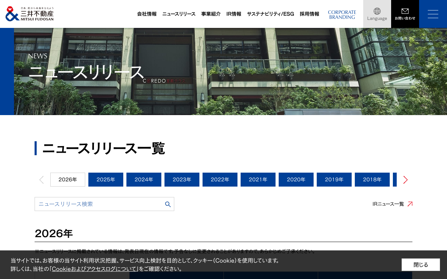This screenshot has height=279, width=447.
Task: Show next years with the red arrow
Action: point(405,180)
